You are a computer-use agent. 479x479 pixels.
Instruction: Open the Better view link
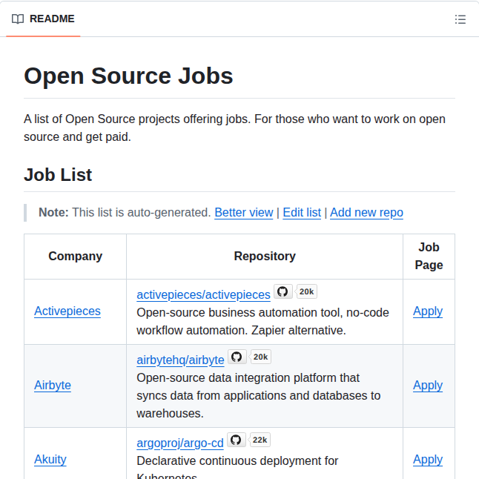[243, 212]
